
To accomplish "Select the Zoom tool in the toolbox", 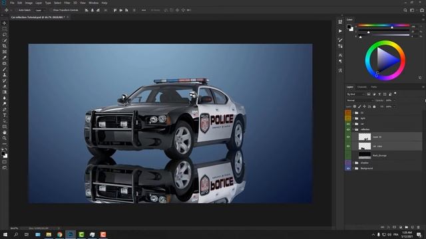I will click(5, 138).
